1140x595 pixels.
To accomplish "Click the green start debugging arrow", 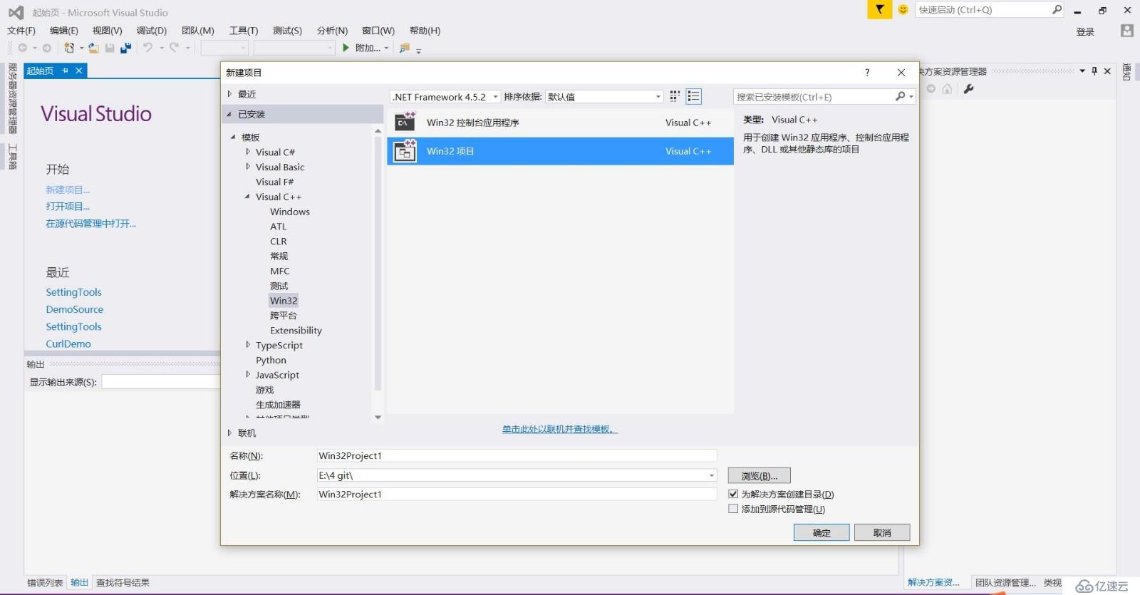I will [346, 48].
